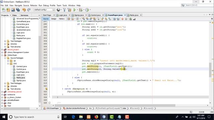
Task: Open Microsoft Edge from the taskbar
Action: click(73, 117)
